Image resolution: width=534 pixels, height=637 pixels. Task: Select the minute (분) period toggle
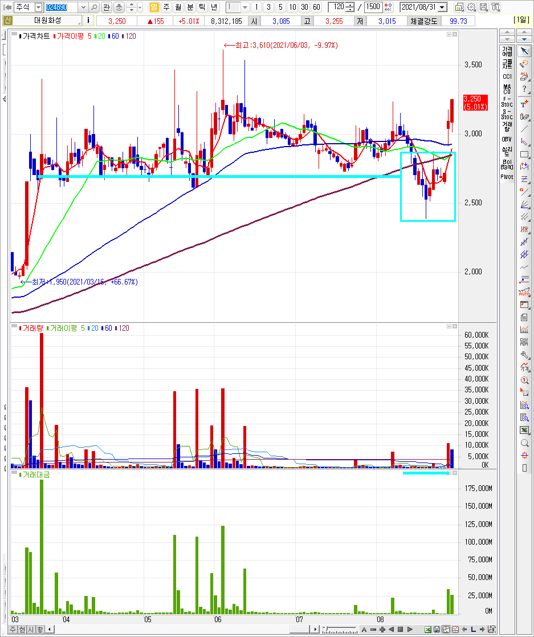click(x=190, y=7)
